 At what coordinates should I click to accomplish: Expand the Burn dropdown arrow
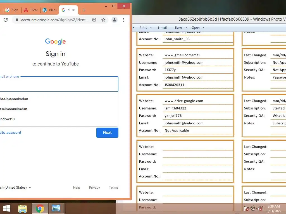186,28
